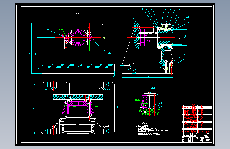Click the magenta bracket in the plan view
230x149 pixels.
pos(78,107)
